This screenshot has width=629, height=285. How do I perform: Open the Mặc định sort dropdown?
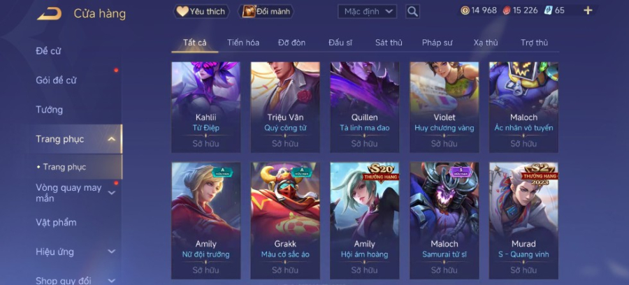click(367, 11)
